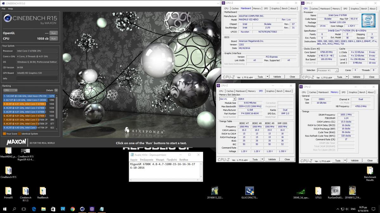The image size is (380, 213).
Task: Open the Αρχείο menu in Notepad
Action: [x=134, y=160]
